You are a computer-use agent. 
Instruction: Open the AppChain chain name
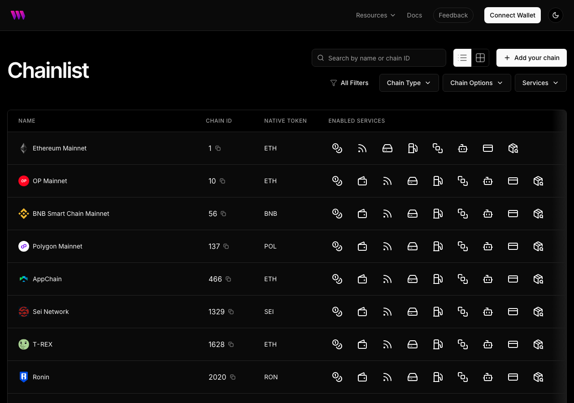(x=47, y=279)
